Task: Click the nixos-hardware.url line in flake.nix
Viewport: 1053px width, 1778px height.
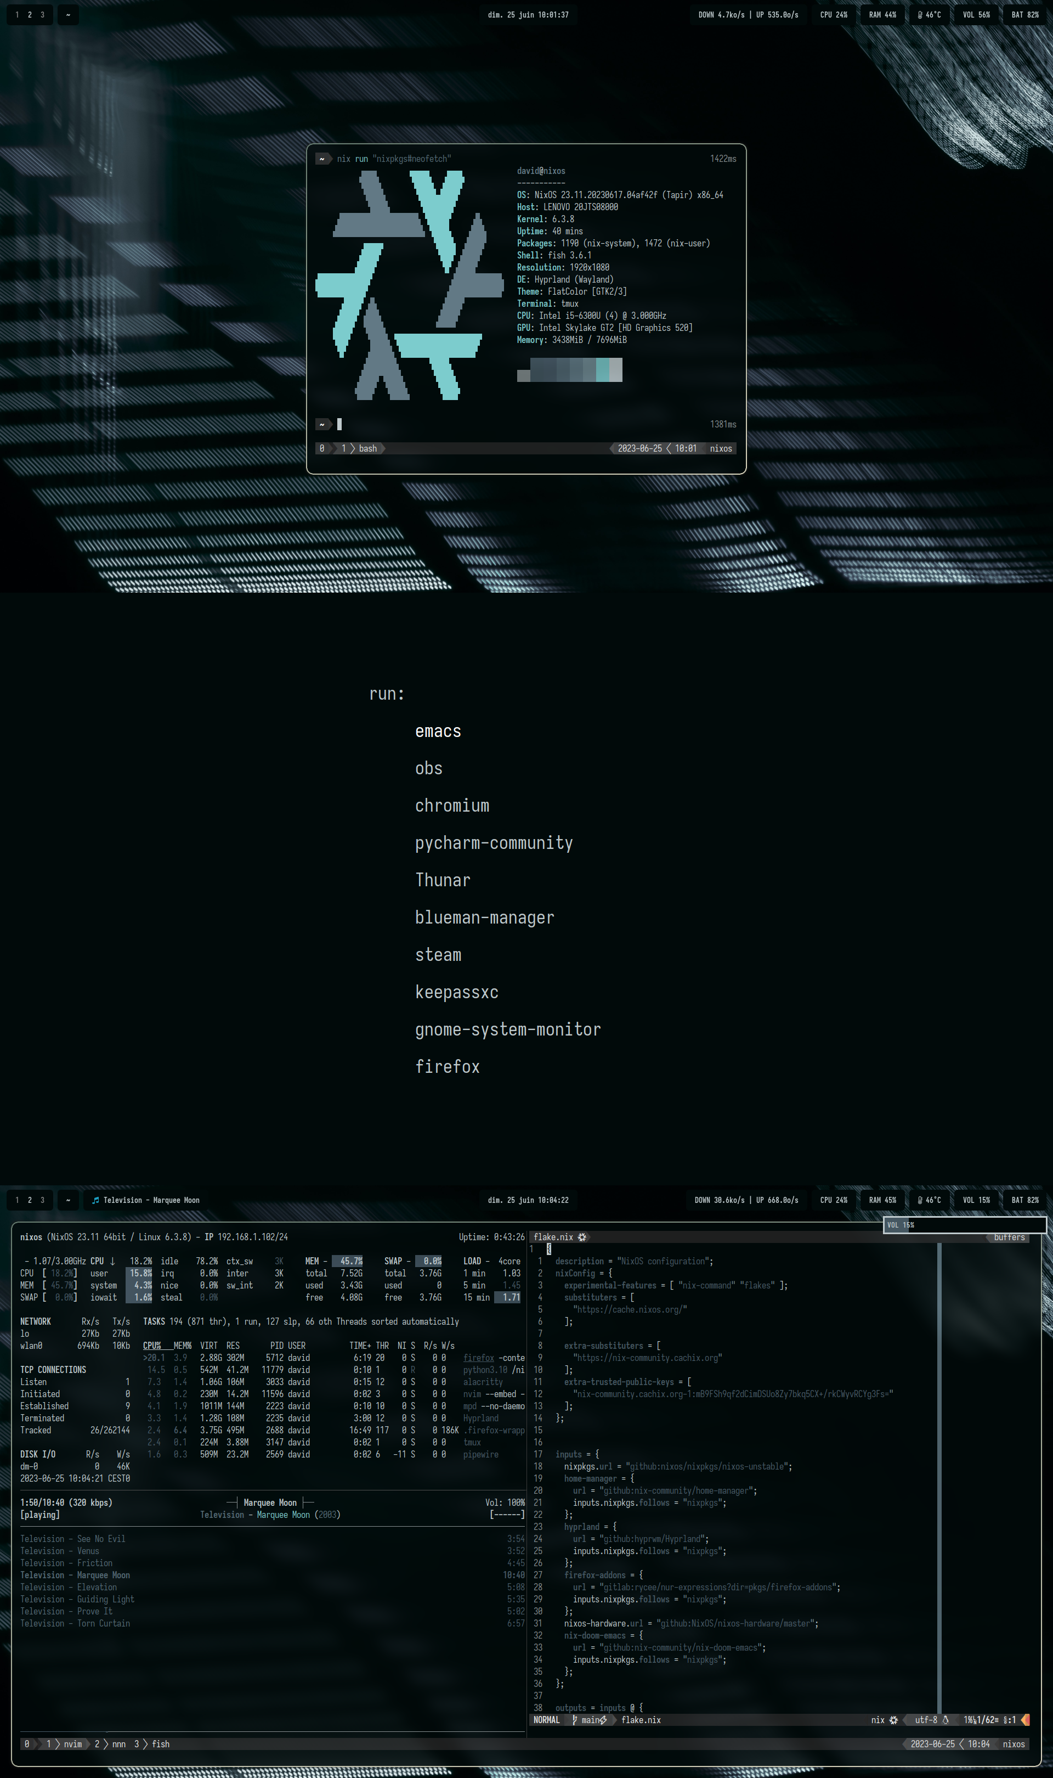Action: [x=691, y=1623]
